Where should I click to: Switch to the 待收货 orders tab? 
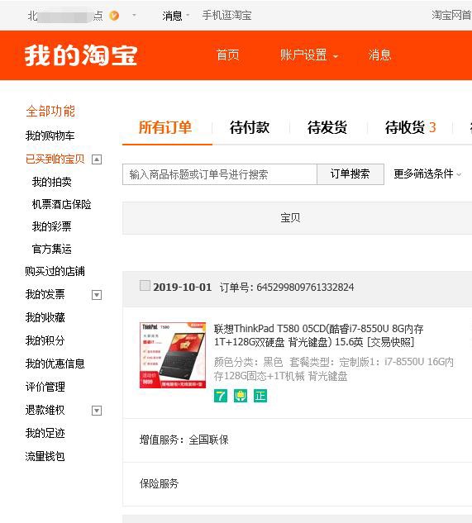(x=410, y=127)
